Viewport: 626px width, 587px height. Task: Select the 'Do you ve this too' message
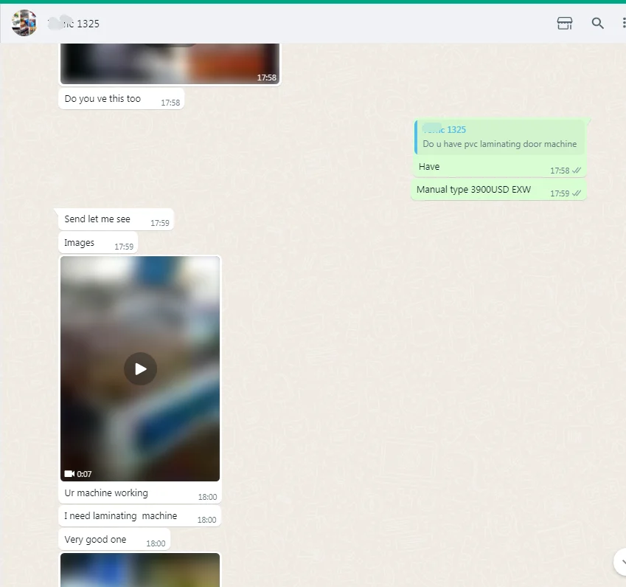(x=122, y=99)
